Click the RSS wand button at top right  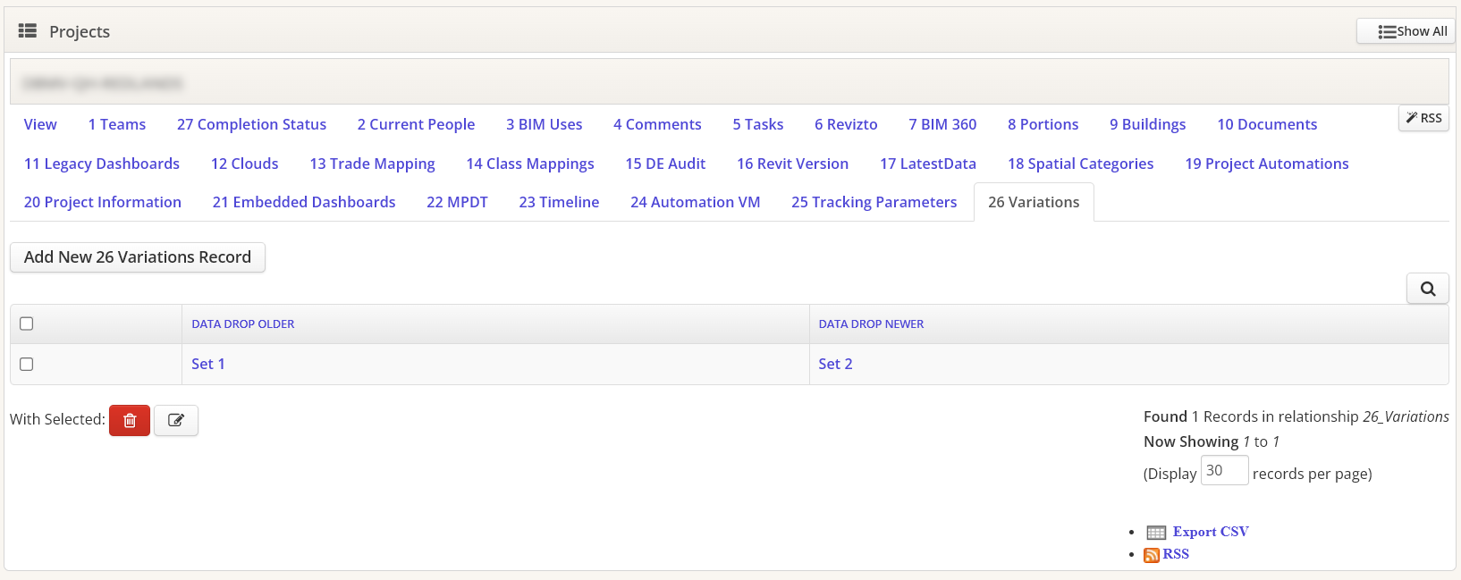coord(1423,118)
